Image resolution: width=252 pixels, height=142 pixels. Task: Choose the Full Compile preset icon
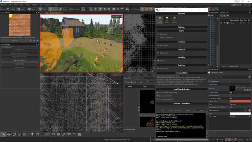click(159, 20)
